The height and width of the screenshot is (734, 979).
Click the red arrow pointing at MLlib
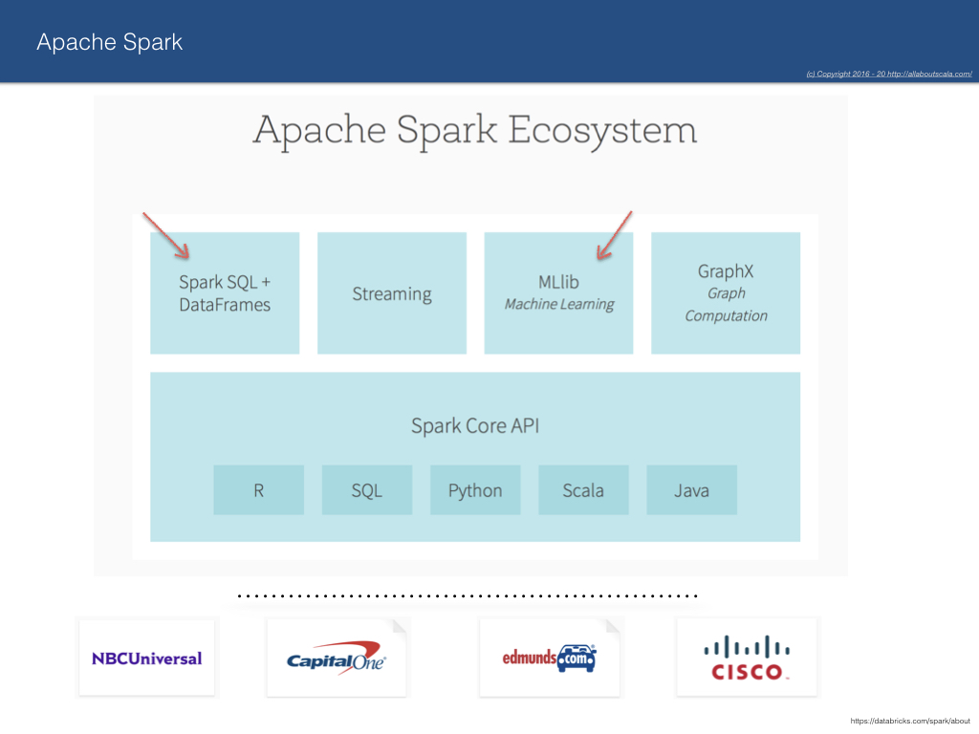pos(615,235)
